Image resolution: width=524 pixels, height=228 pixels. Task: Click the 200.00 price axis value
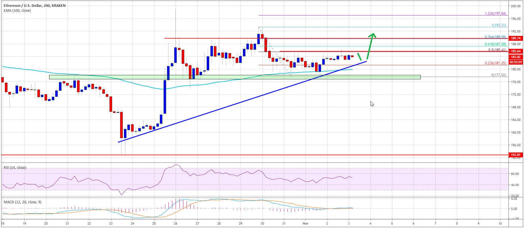[516, 6]
